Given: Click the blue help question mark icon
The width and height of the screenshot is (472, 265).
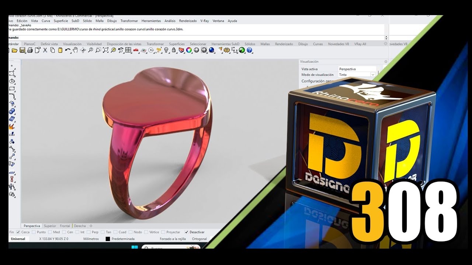Looking at the screenshot, I should [250, 50].
